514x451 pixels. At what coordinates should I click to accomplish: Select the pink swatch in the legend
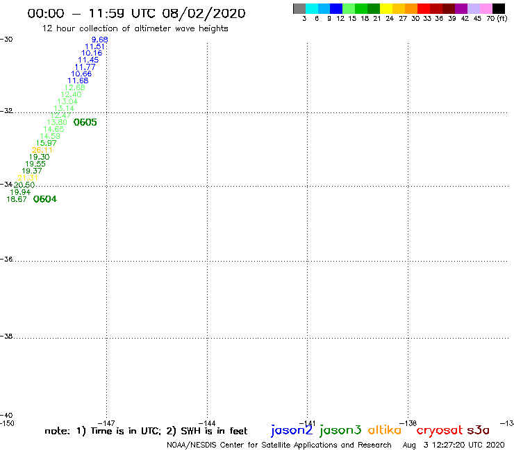[x=486, y=8]
